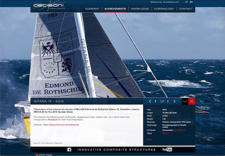Open the Company menu

point(92,9)
